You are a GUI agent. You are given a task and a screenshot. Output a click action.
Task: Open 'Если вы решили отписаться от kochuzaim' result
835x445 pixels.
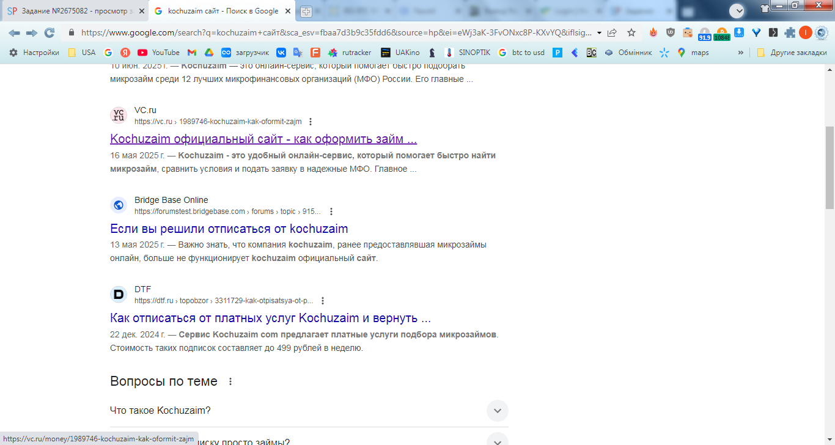click(x=229, y=229)
